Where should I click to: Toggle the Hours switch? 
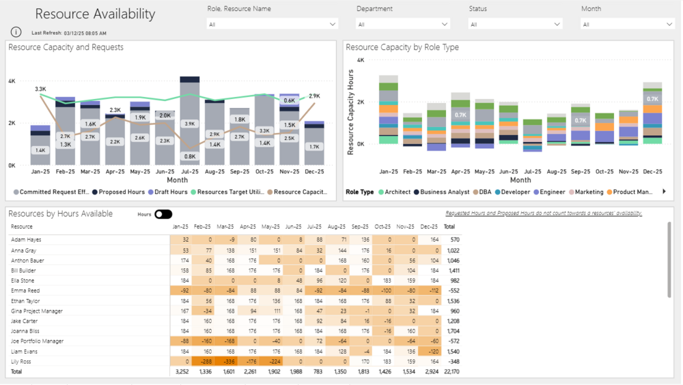tap(163, 214)
